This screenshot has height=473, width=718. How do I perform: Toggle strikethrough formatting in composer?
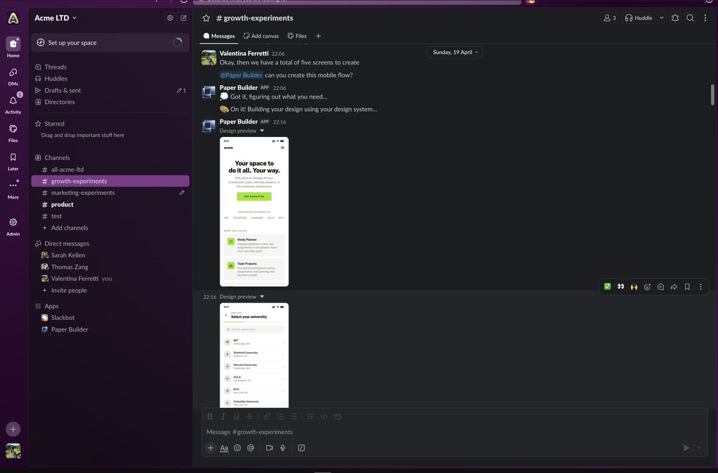coord(250,416)
